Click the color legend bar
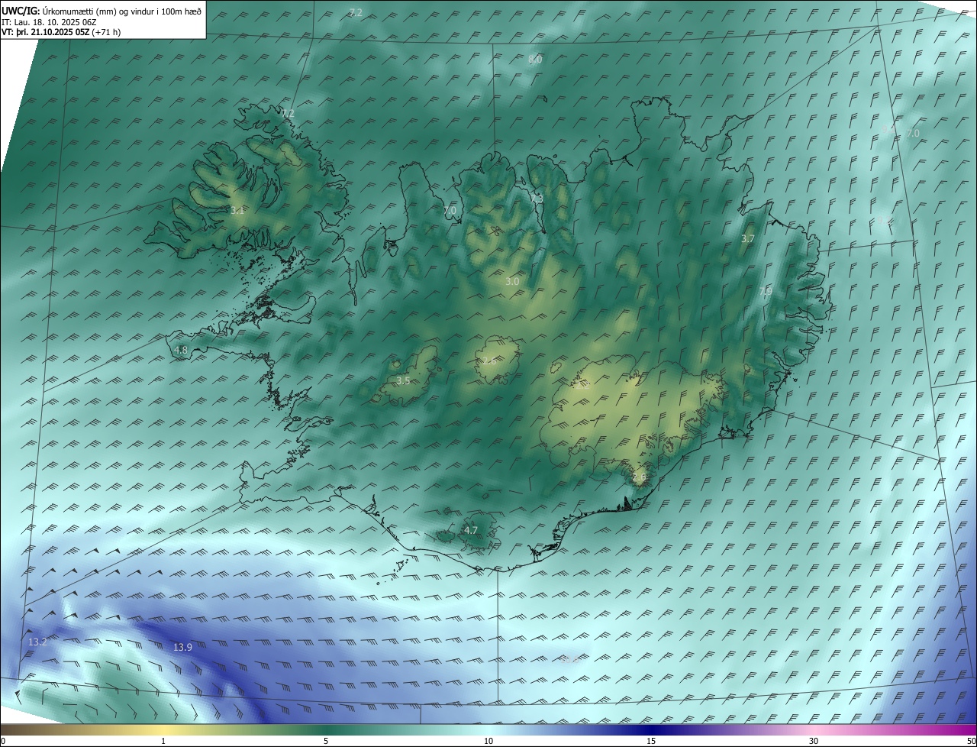 (x=488, y=729)
